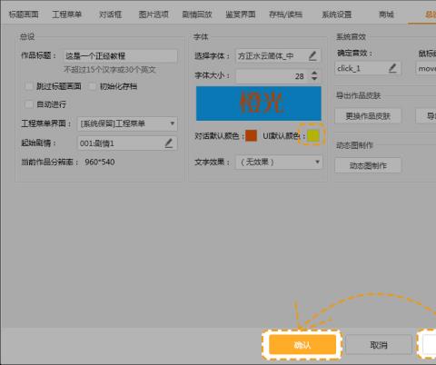Click the 动态图制作 button
The image size is (436, 365).
tap(368, 165)
